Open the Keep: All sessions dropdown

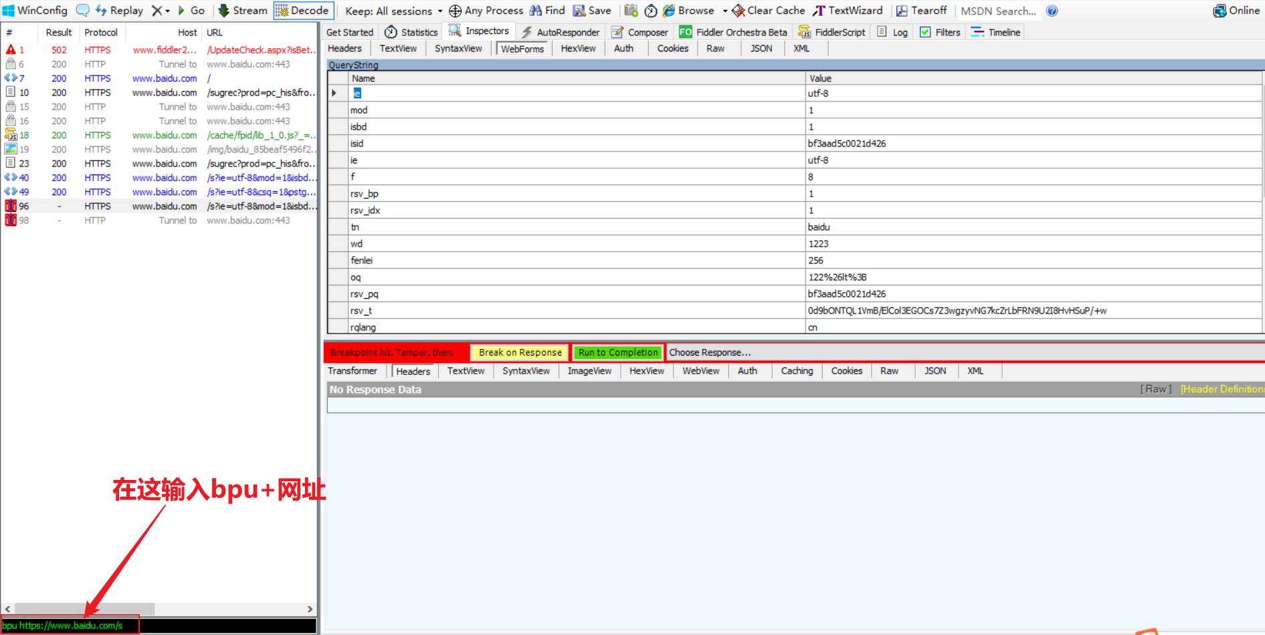pyautogui.click(x=393, y=11)
